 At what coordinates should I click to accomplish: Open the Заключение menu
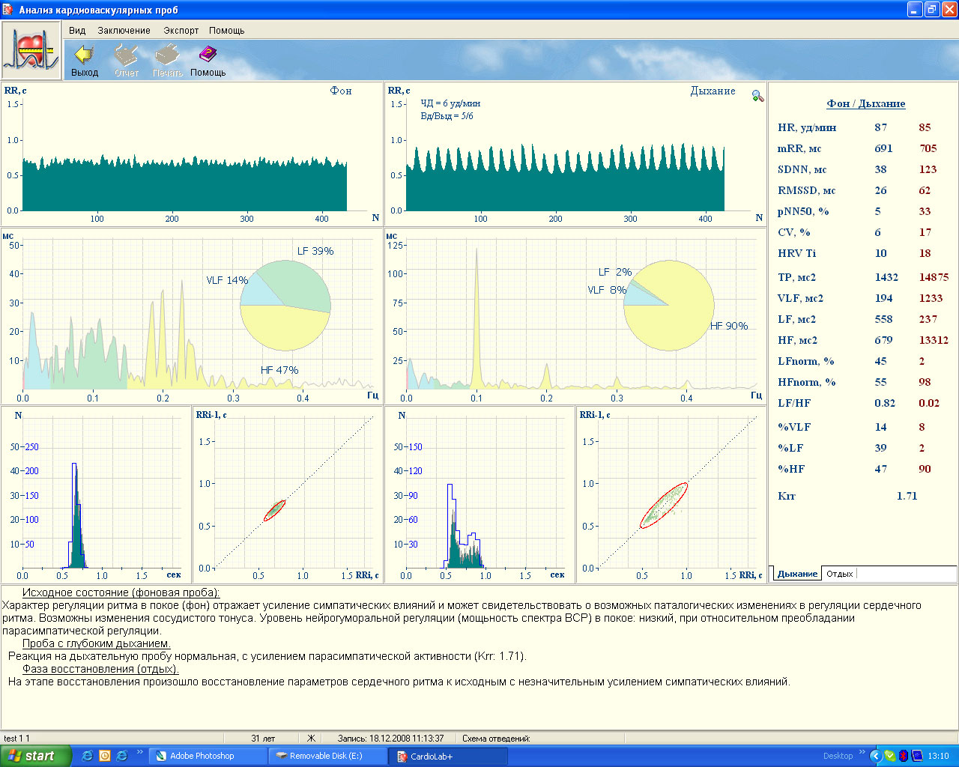[124, 31]
